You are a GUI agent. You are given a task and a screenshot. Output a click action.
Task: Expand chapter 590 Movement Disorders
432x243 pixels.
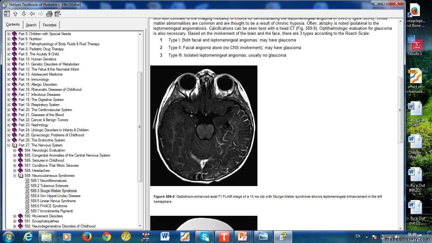[15, 216]
